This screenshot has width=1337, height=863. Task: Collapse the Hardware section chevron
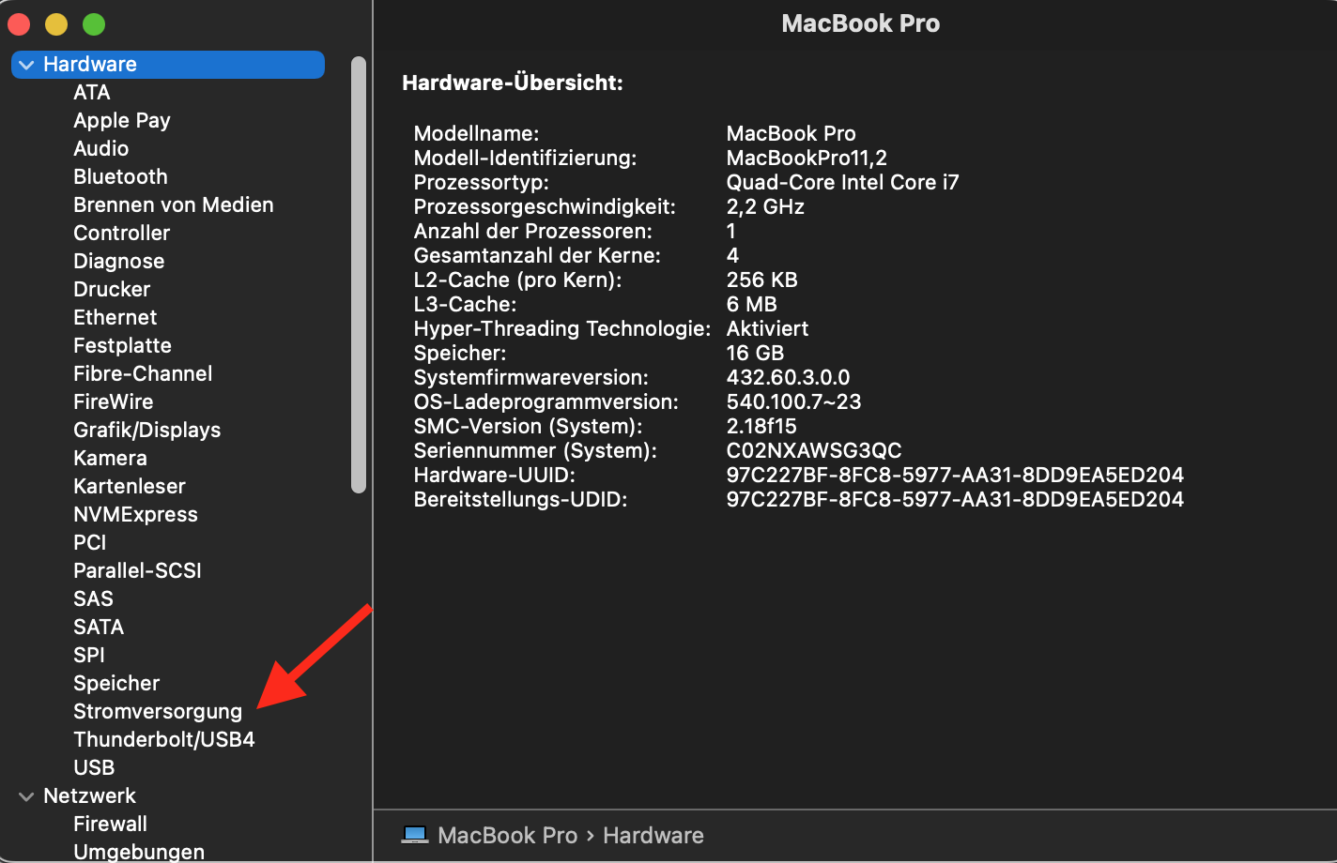coord(26,65)
